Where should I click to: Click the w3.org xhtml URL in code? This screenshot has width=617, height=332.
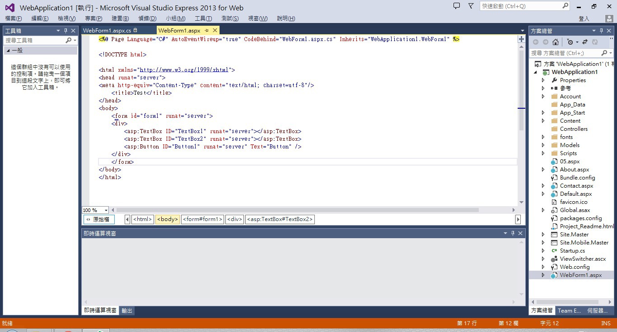184,70
